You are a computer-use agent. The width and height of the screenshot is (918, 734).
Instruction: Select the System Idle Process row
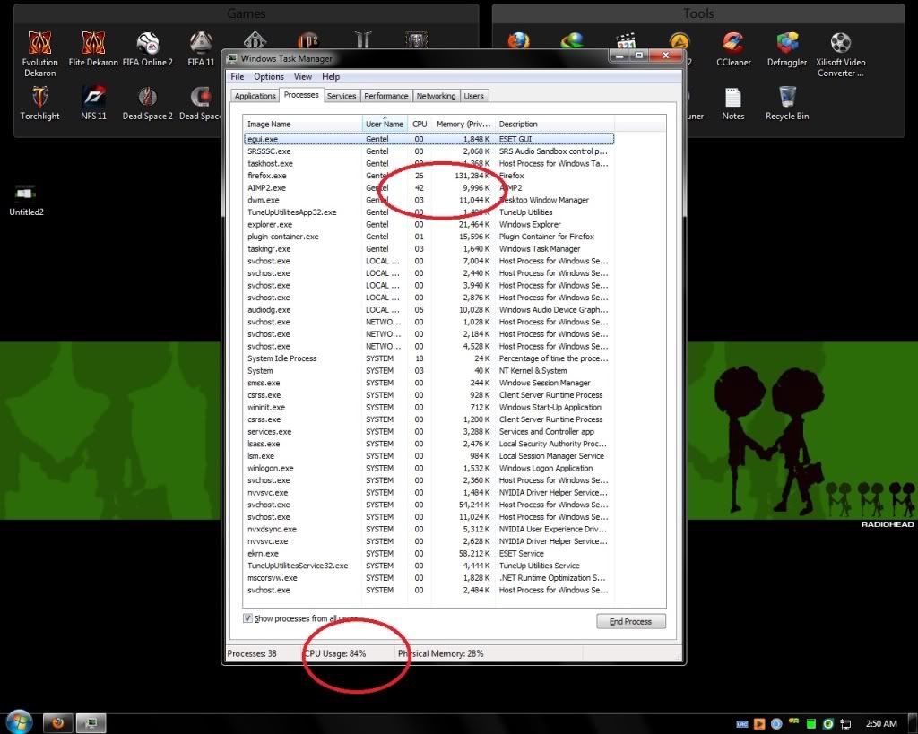coord(429,358)
